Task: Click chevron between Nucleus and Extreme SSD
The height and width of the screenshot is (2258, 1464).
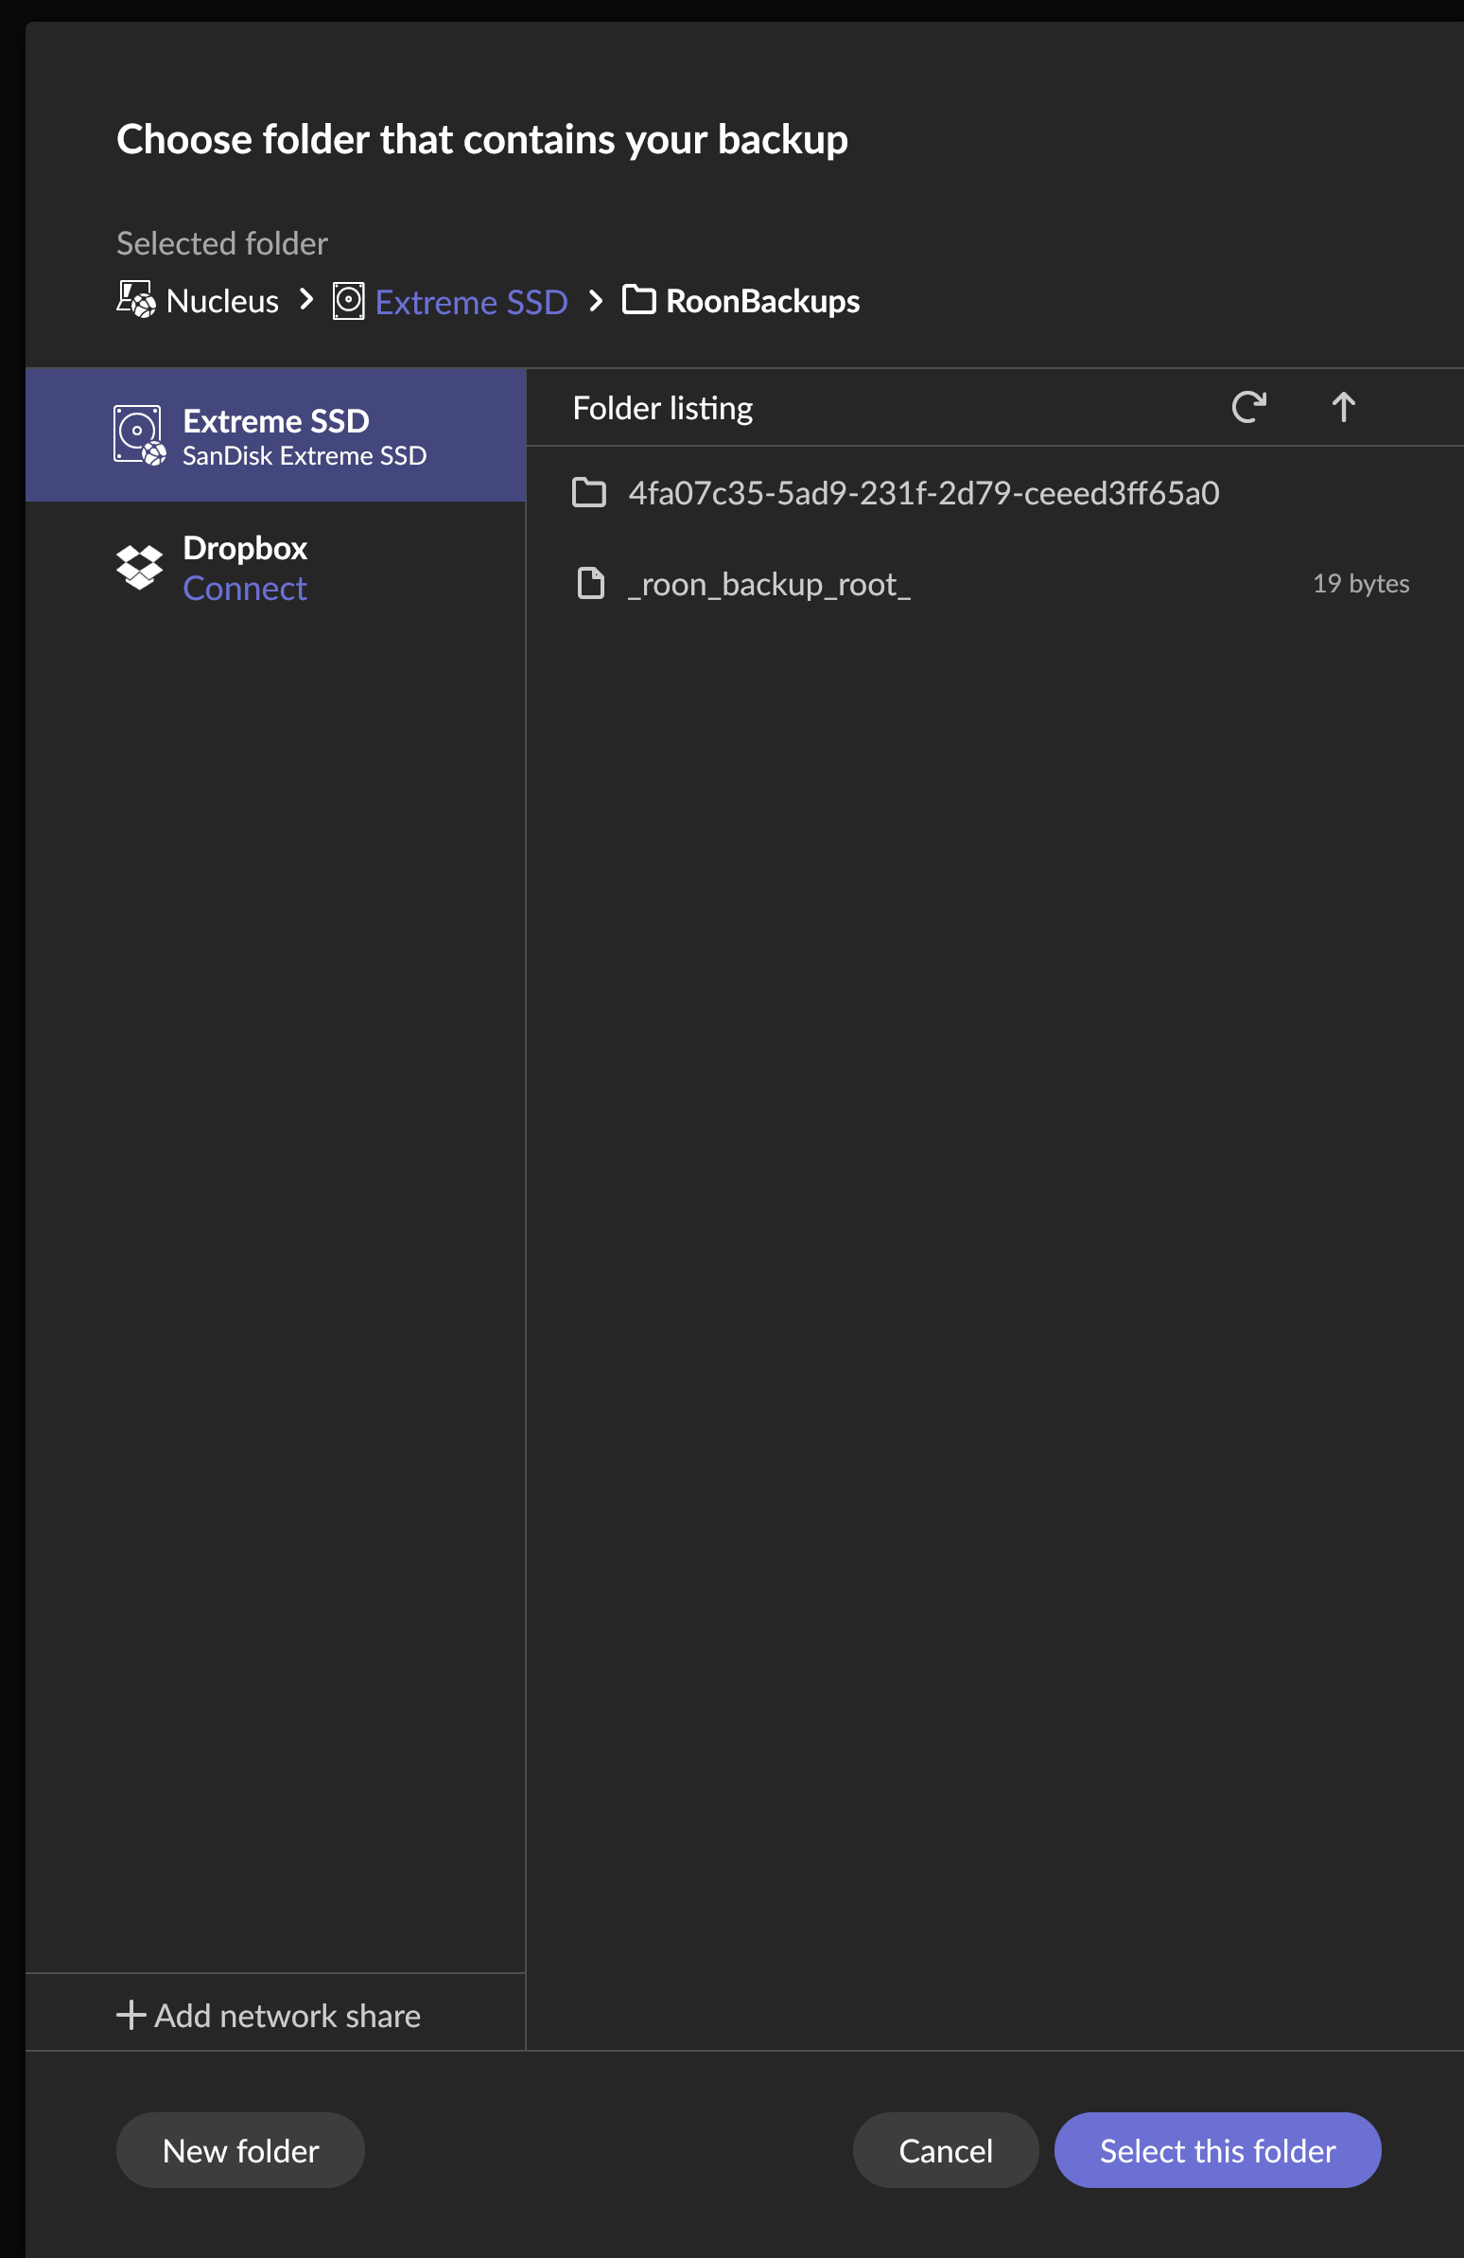Action: click(x=306, y=300)
